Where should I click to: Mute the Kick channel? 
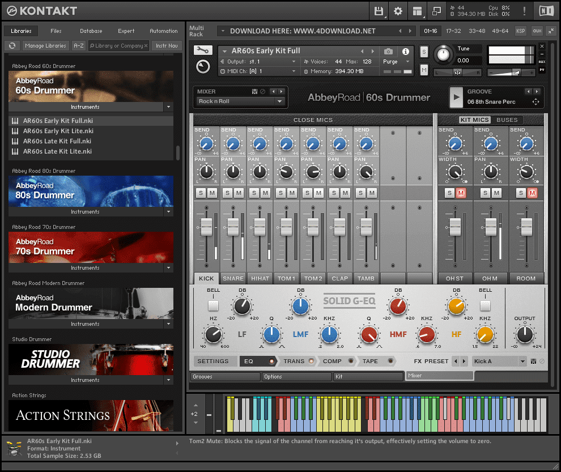(212, 193)
